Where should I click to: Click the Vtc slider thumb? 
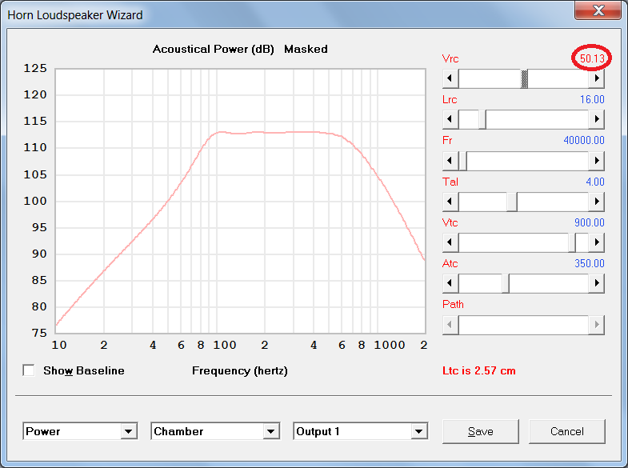point(572,242)
